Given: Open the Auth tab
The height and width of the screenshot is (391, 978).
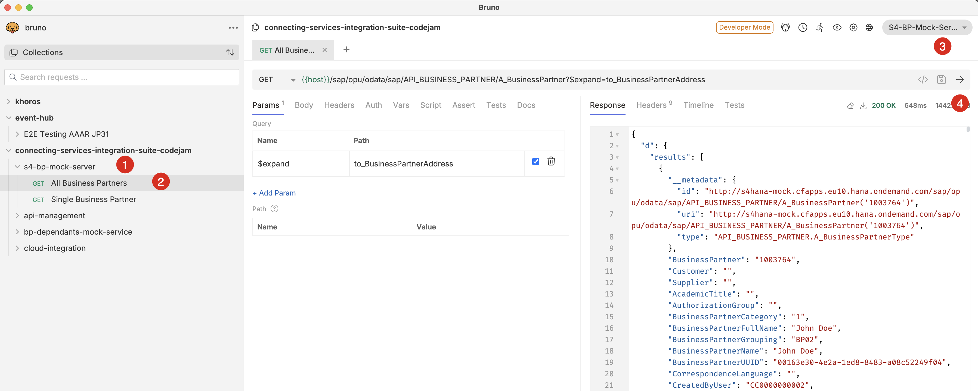Looking at the screenshot, I should [x=374, y=105].
